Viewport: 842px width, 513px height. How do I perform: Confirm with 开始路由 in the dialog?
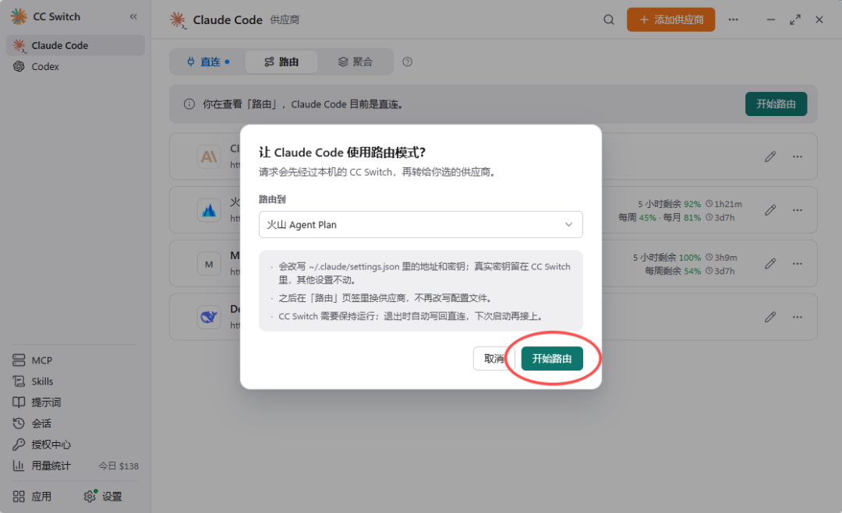(x=552, y=359)
